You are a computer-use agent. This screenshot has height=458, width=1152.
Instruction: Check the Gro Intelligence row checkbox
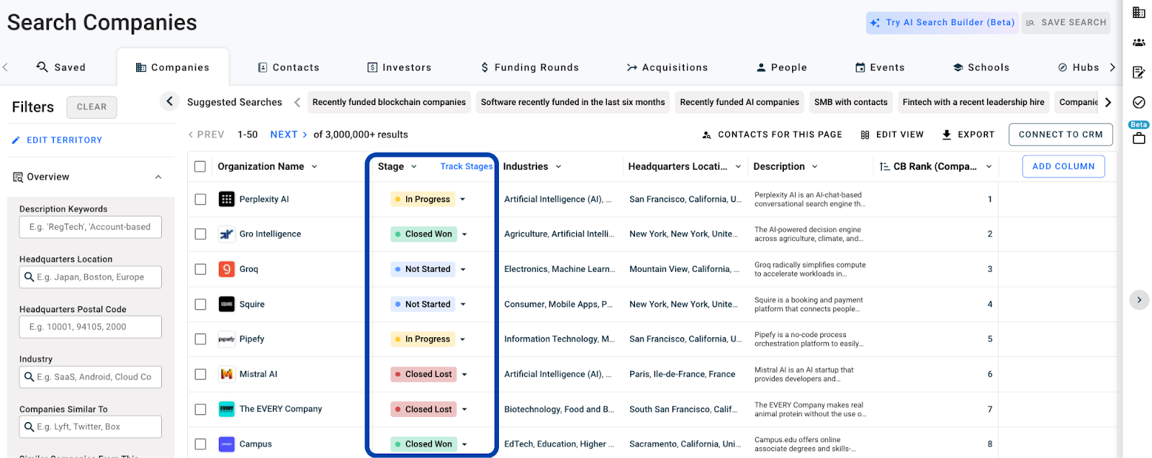[200, 234]
